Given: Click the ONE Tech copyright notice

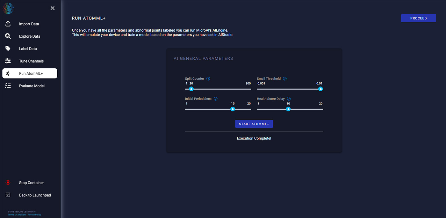Looking at the screenshot, I should (21, 212).
